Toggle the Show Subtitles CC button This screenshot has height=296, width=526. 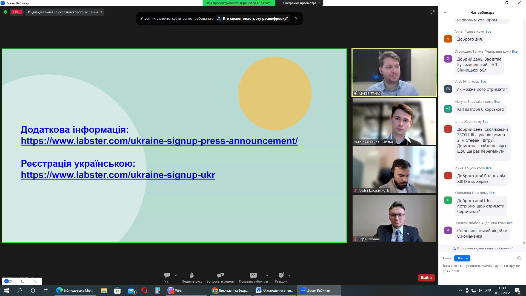pyautogui.click(x=253, y=275)
